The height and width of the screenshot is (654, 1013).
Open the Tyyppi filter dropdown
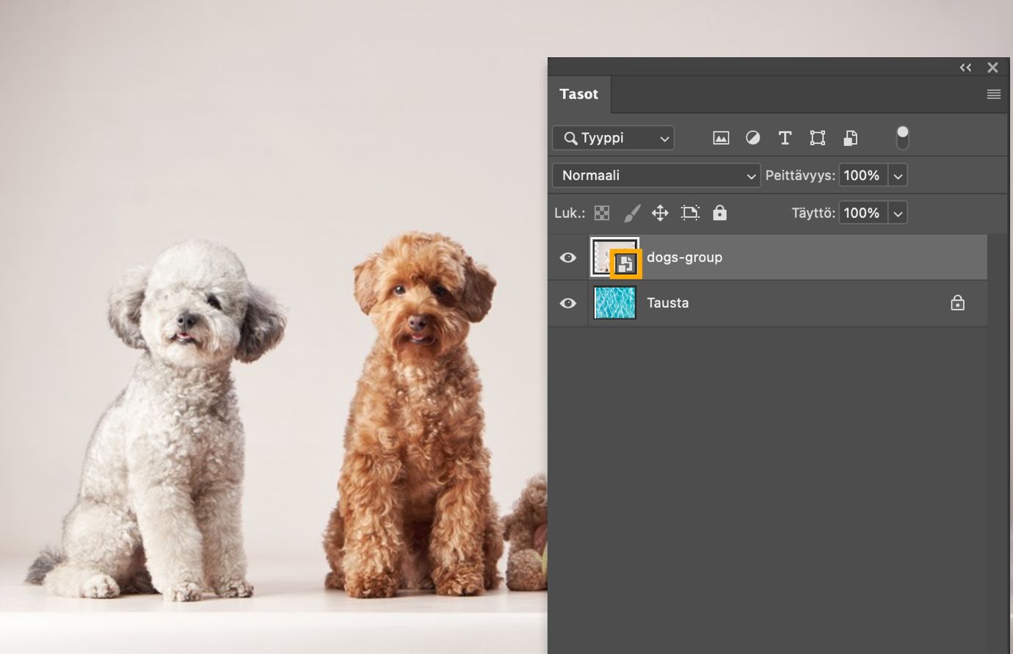[x=614, y=138]
